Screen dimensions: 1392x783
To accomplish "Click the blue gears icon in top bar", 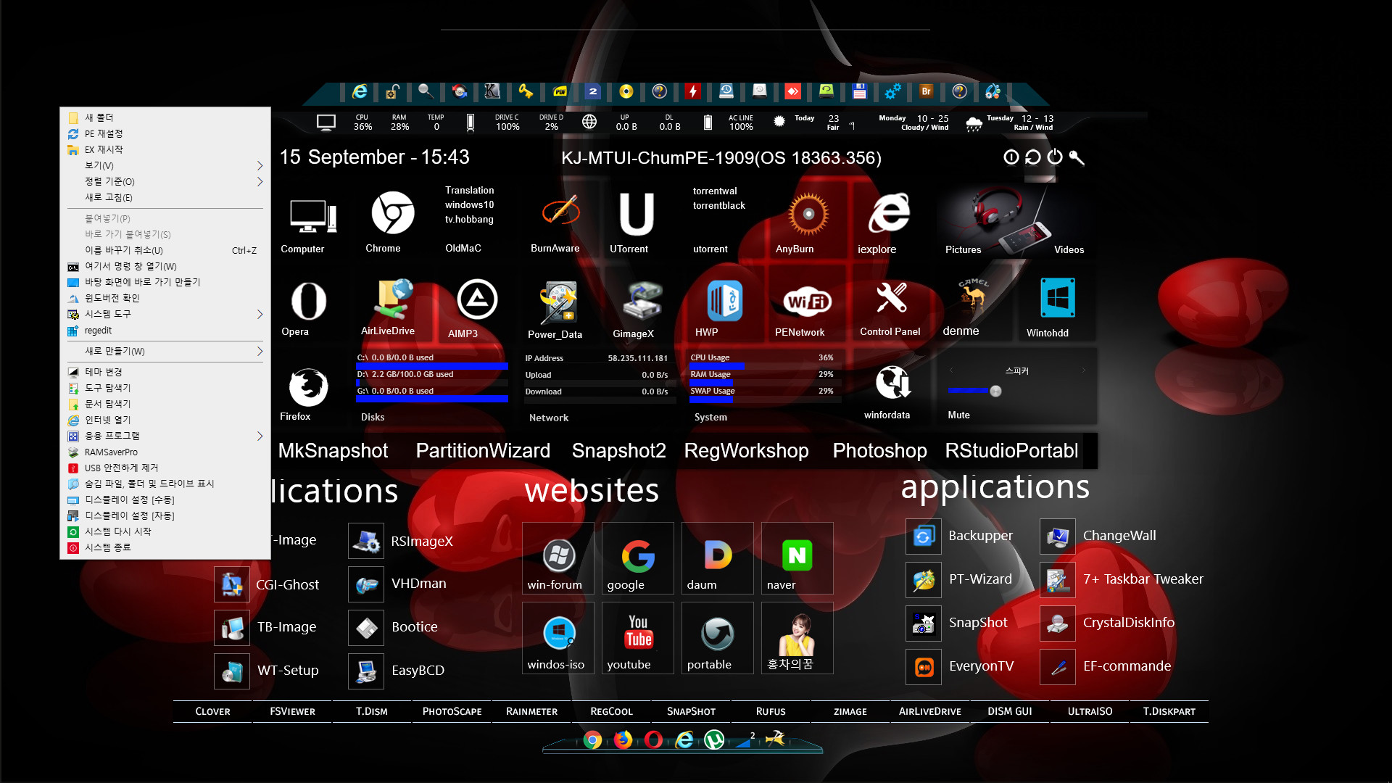I will [892, 91].
